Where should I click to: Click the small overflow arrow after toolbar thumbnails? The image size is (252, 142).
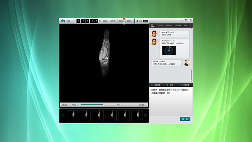click(x=99, y=21)
